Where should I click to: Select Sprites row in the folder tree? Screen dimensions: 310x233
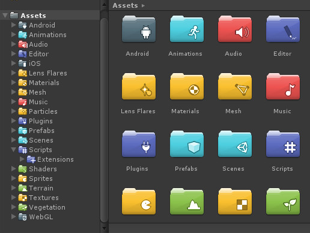[x=50, y=178]
